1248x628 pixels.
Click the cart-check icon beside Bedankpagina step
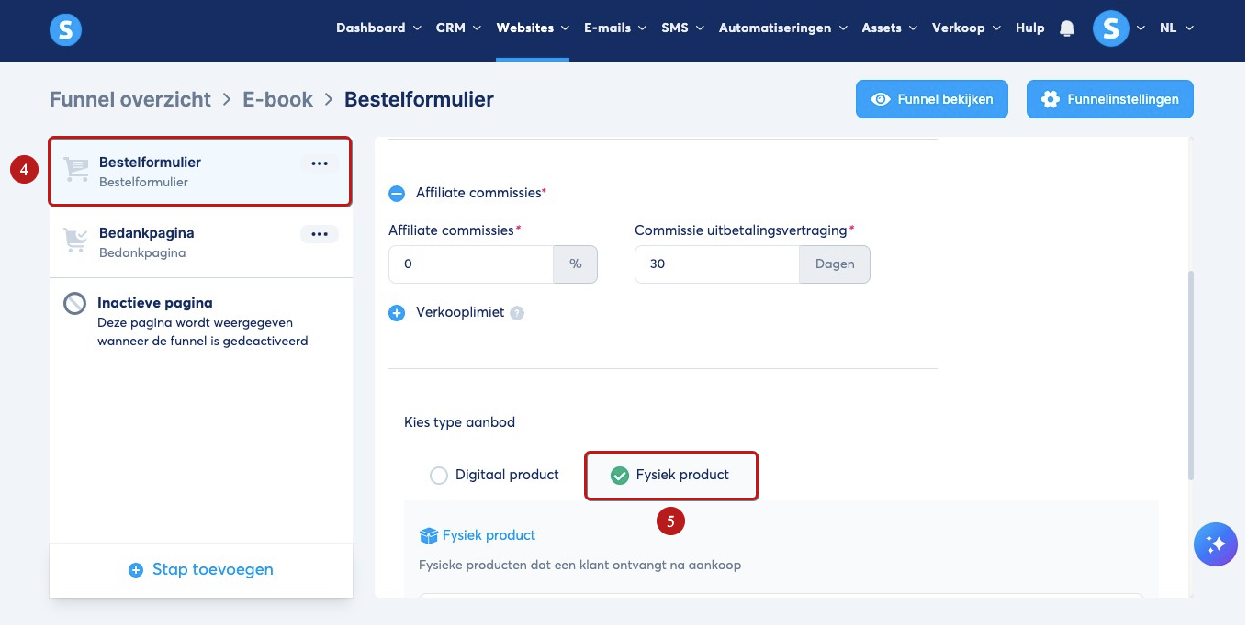tap(75, 241)
